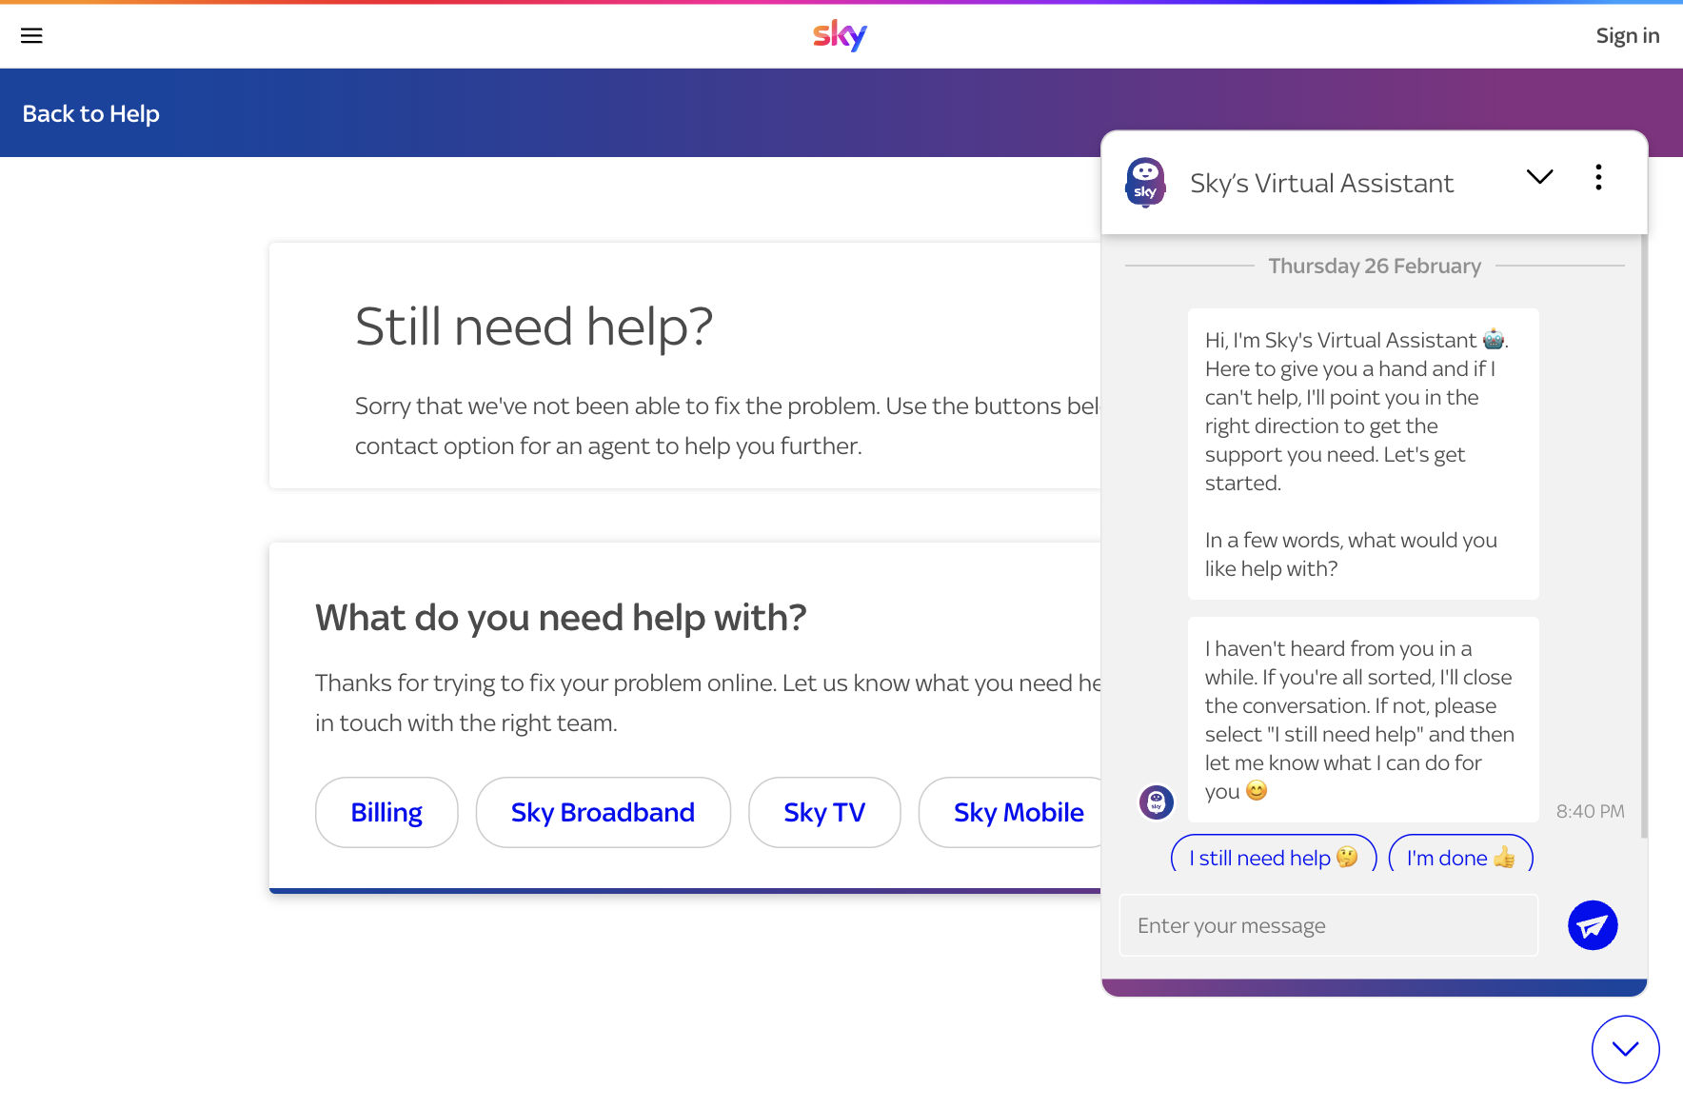Select the Sky Mobile help topic
The image size is (1683, 1108).
(1018, 812)
